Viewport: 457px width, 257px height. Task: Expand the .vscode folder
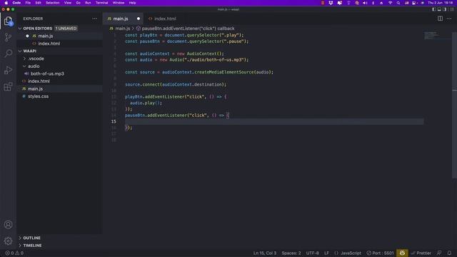(x=36, y=59)
